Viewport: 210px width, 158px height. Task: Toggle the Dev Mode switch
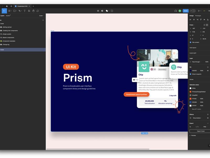tap(193, 11)
